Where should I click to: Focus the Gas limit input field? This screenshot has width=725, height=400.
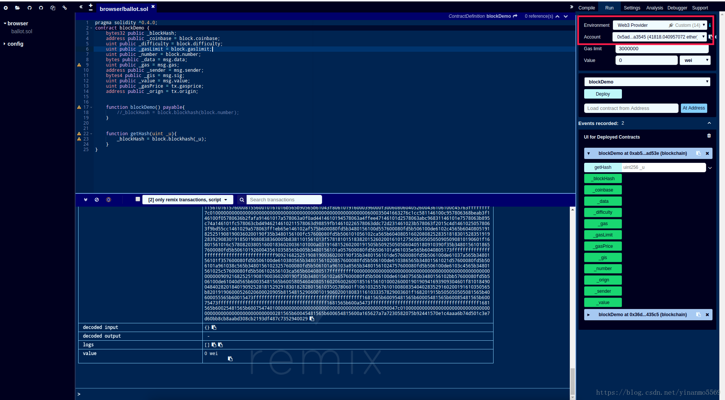coord(662,49)
